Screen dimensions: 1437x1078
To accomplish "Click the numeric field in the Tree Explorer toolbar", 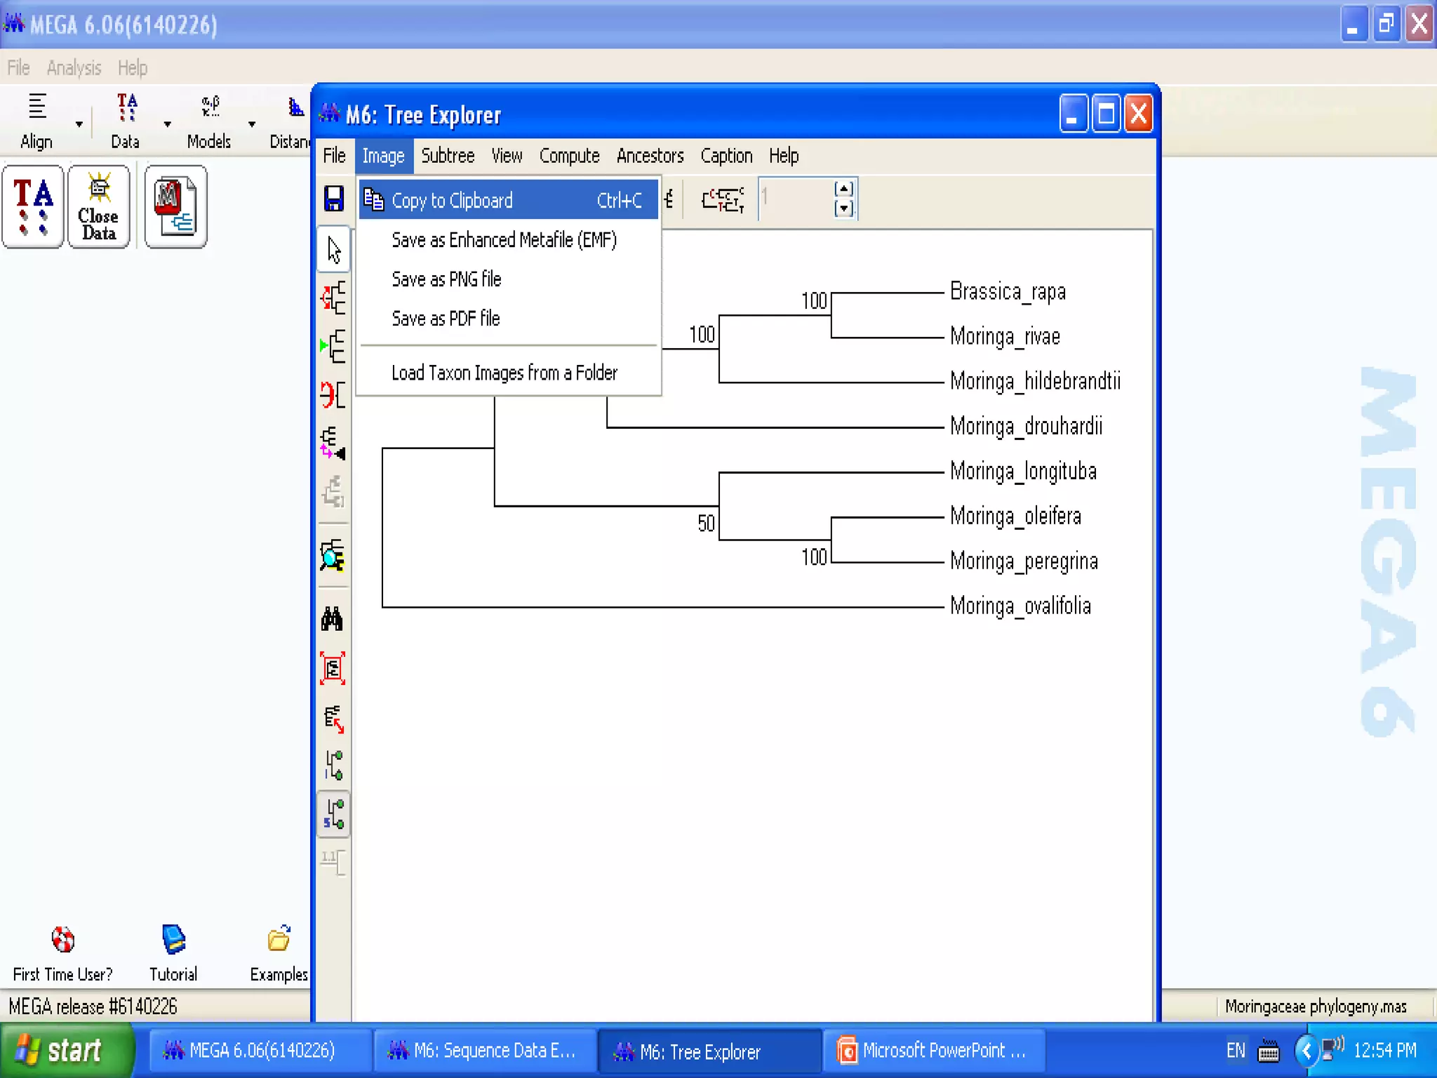I will coord(796,199).
